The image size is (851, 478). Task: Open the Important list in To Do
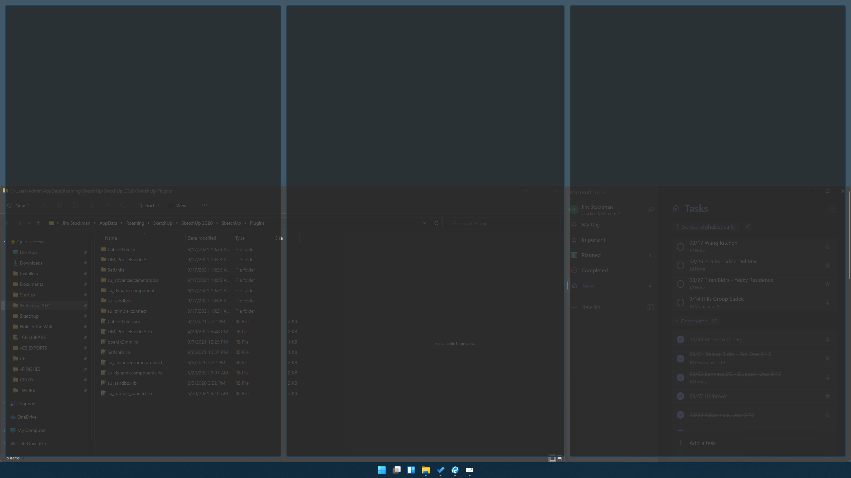pos(593,240)
